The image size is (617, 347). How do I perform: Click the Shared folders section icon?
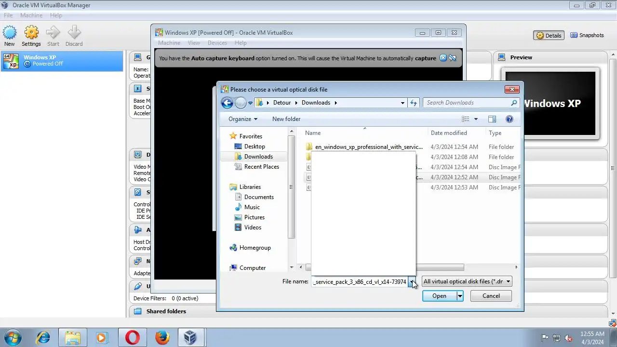click(x=137, y=311)
